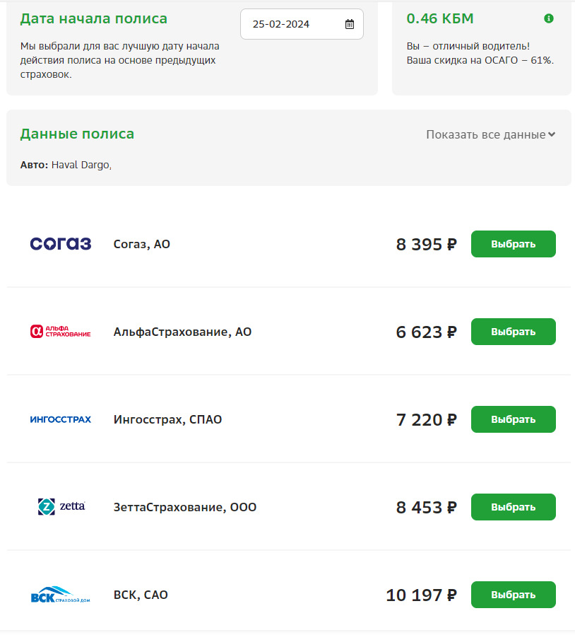Screen dimensions: 575x635
Task: Click the "АльфаСтрахование, АО" company name
Action: tap(182, 332)
